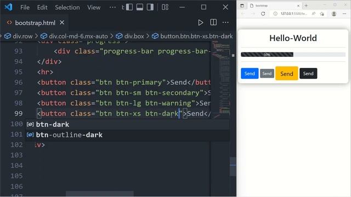Click the btn-primary class text on line 96

139,83
